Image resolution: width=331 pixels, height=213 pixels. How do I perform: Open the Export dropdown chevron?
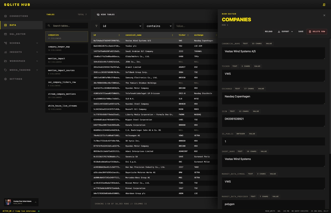[x=292, y=31]
